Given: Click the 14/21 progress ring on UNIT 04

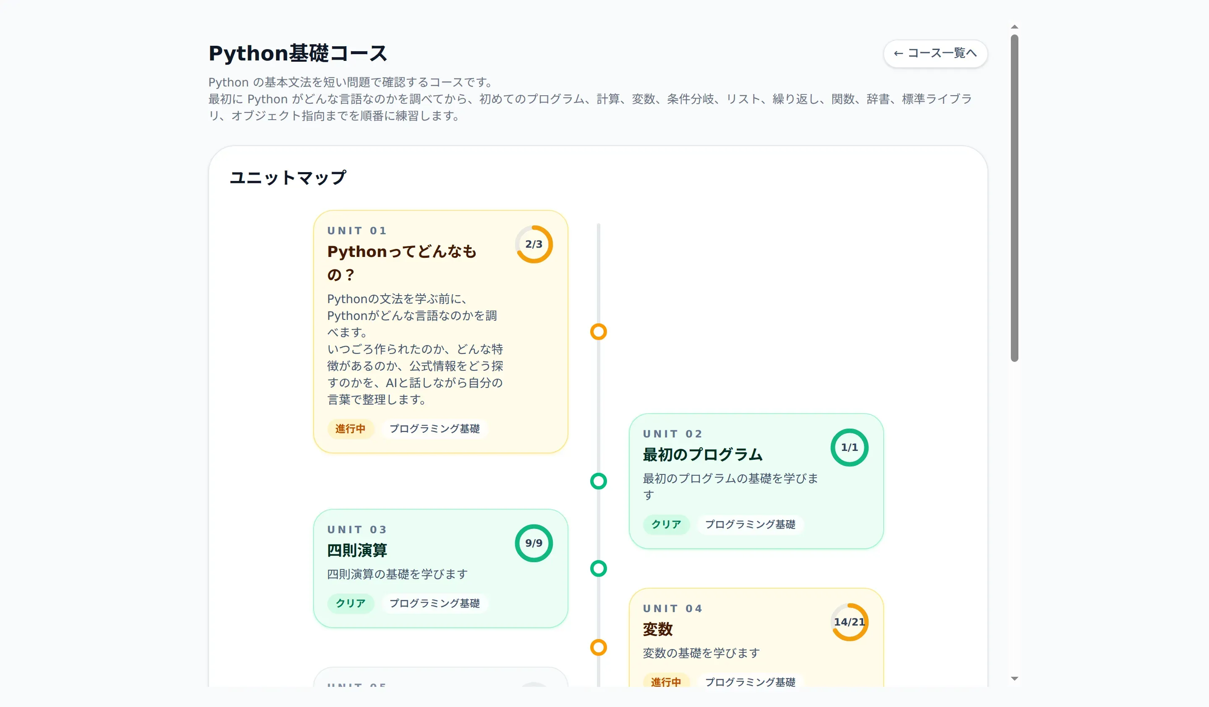Looking at the screenshot, I should 849,622.
